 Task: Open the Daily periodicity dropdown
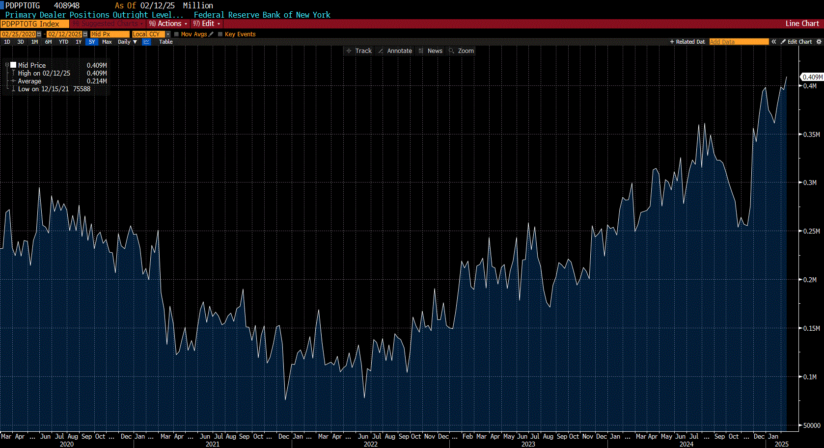127,42
